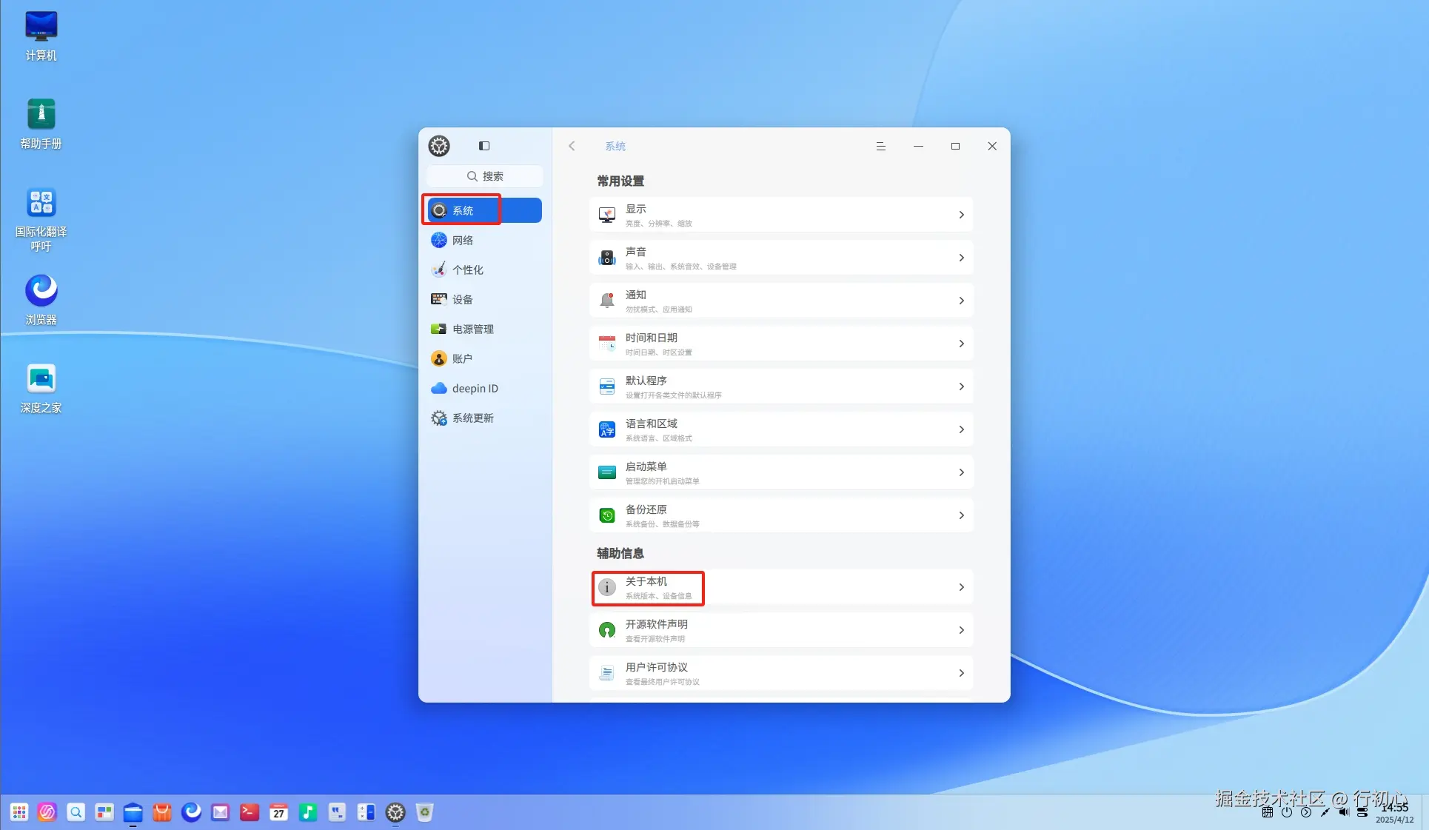Open the calendar dock icon
Image resolution: width=1429 pixels, height=830 pixels.
(279, 812)
